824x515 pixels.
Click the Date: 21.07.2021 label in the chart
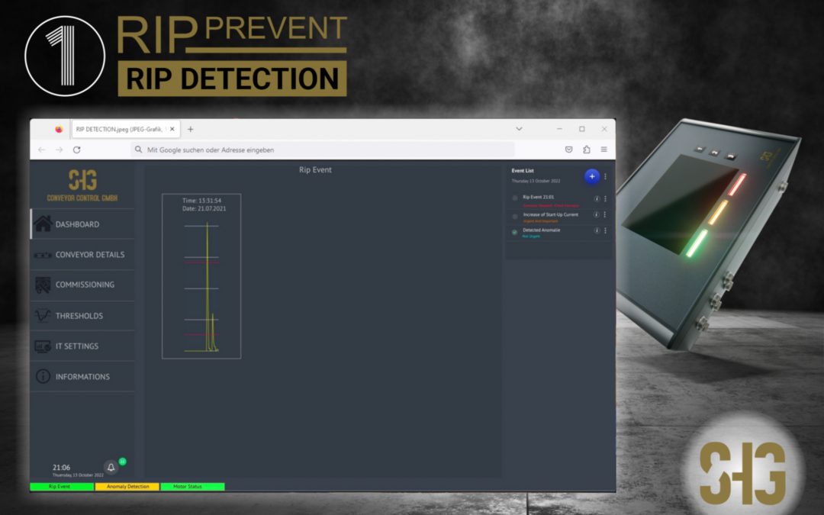(x=204, y=208)
